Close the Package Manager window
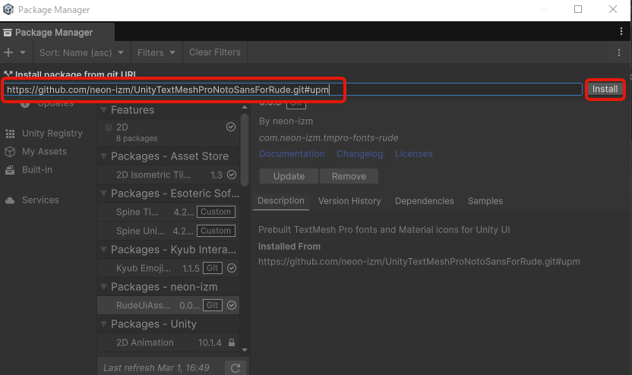 [x=613, y=9]
